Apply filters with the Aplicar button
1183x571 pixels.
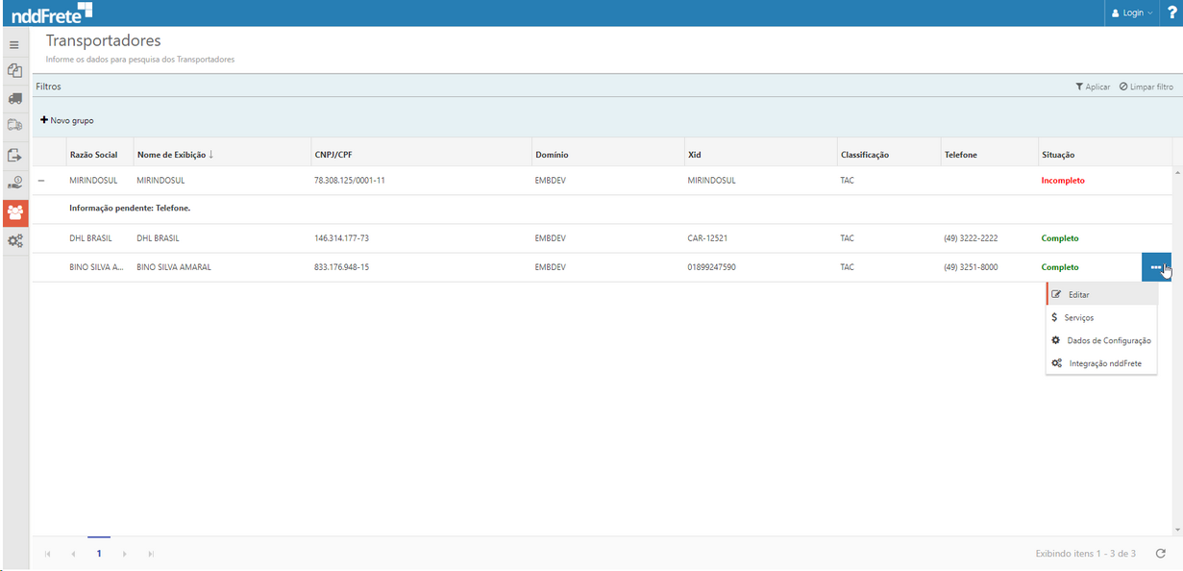(1093, 87)
